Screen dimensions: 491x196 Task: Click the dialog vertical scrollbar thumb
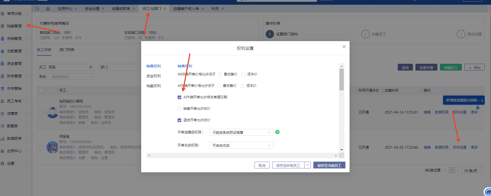coord(341,79)
